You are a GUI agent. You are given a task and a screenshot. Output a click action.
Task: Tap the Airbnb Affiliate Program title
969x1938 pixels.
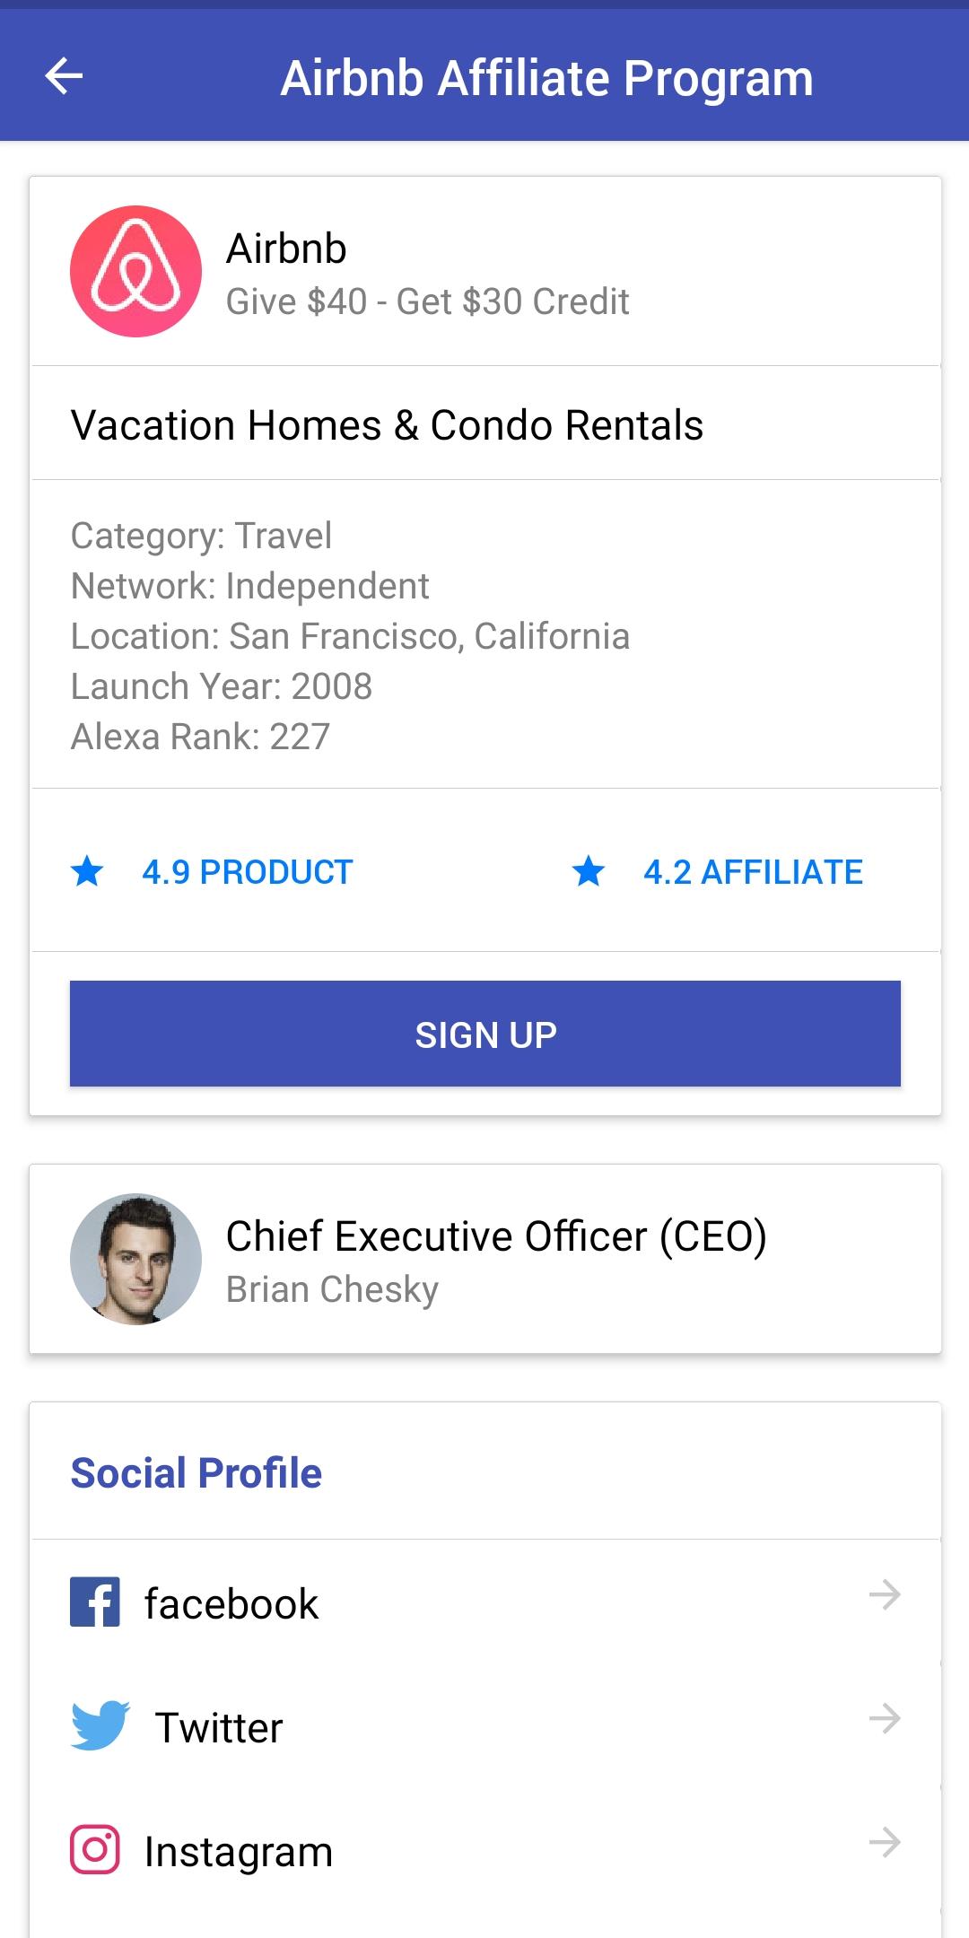546,78
